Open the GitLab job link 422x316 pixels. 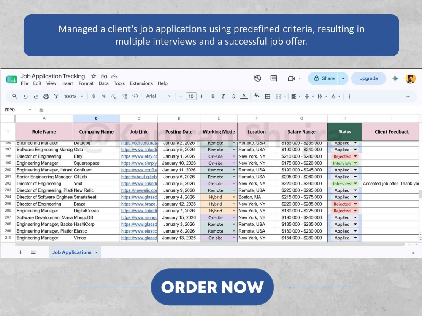[139, 177]
